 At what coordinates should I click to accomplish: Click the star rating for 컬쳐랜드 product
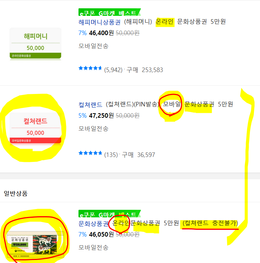click(90, 153)
